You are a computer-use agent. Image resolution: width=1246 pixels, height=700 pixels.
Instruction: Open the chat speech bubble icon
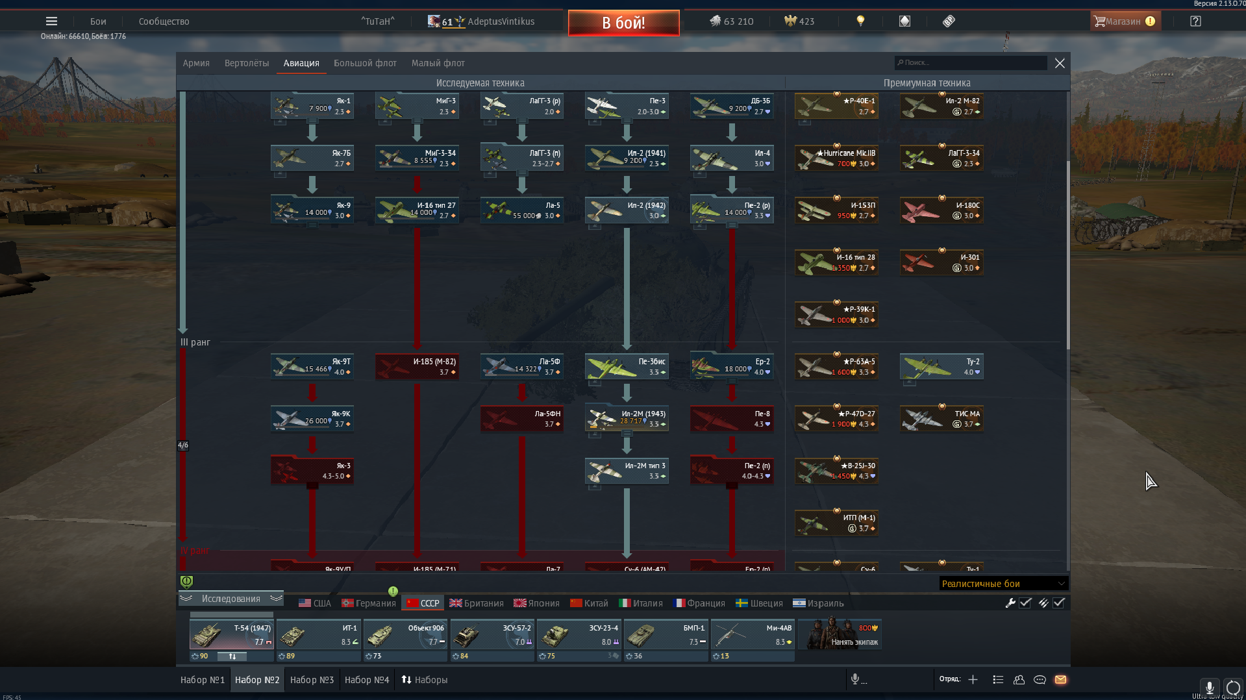tap(1040, 680)
